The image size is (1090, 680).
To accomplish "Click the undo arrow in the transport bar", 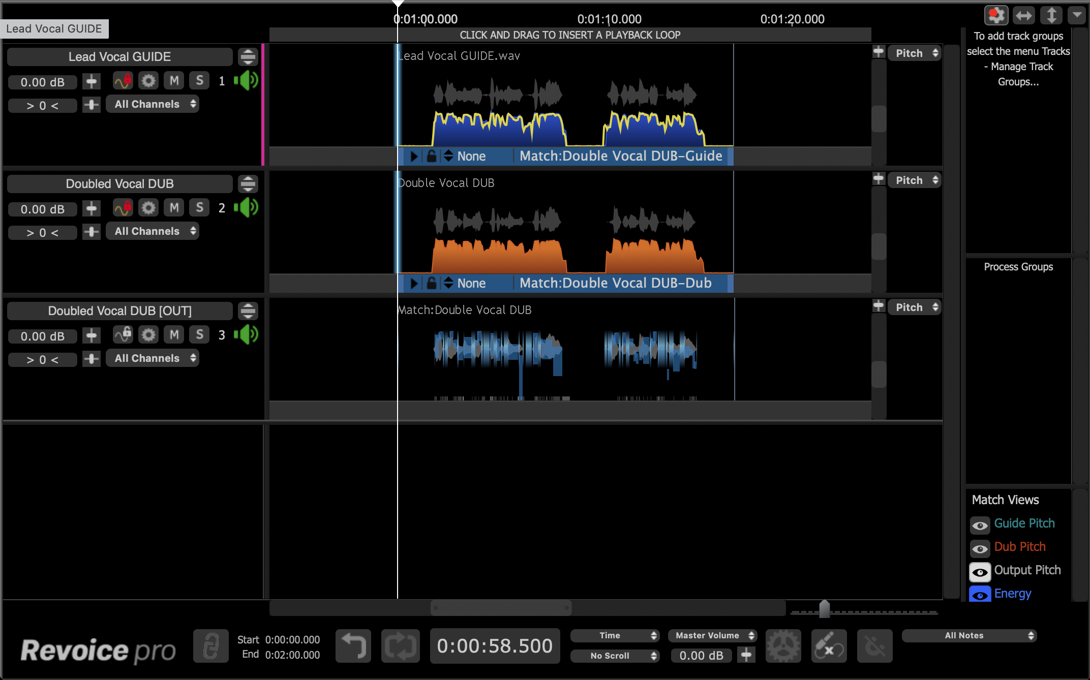I will click(353, 646).
